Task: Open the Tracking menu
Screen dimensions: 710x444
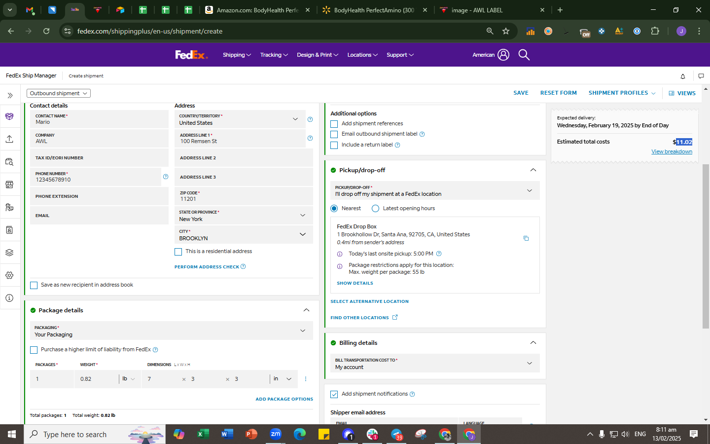Action: coord(274,55)
